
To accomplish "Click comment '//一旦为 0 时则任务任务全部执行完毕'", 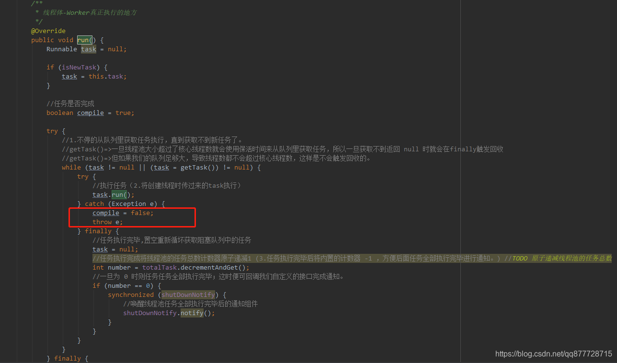I will pyautogui.click(x=218, y=276).
